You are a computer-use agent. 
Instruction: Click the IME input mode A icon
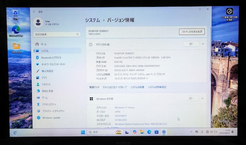tap(202, 132)
